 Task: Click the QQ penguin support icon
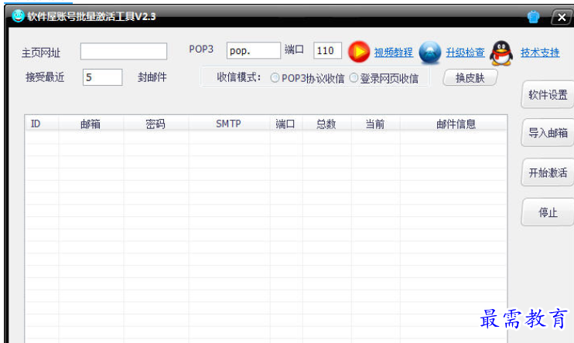[501, 53]
